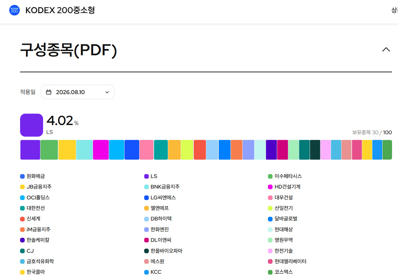The height and width of the screenshot is (280, 398).
Task: Select DB하이텍 in the legend
Action: tap(158, 219)
